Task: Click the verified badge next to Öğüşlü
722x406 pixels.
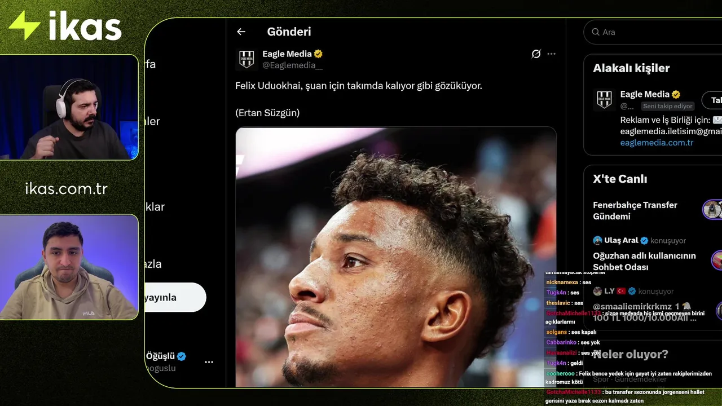Action: (x=182, y=356)
